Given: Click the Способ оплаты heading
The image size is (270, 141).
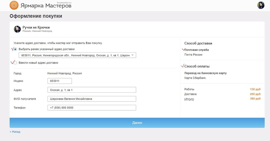Looking at the screenshot, I should [197, 66].
